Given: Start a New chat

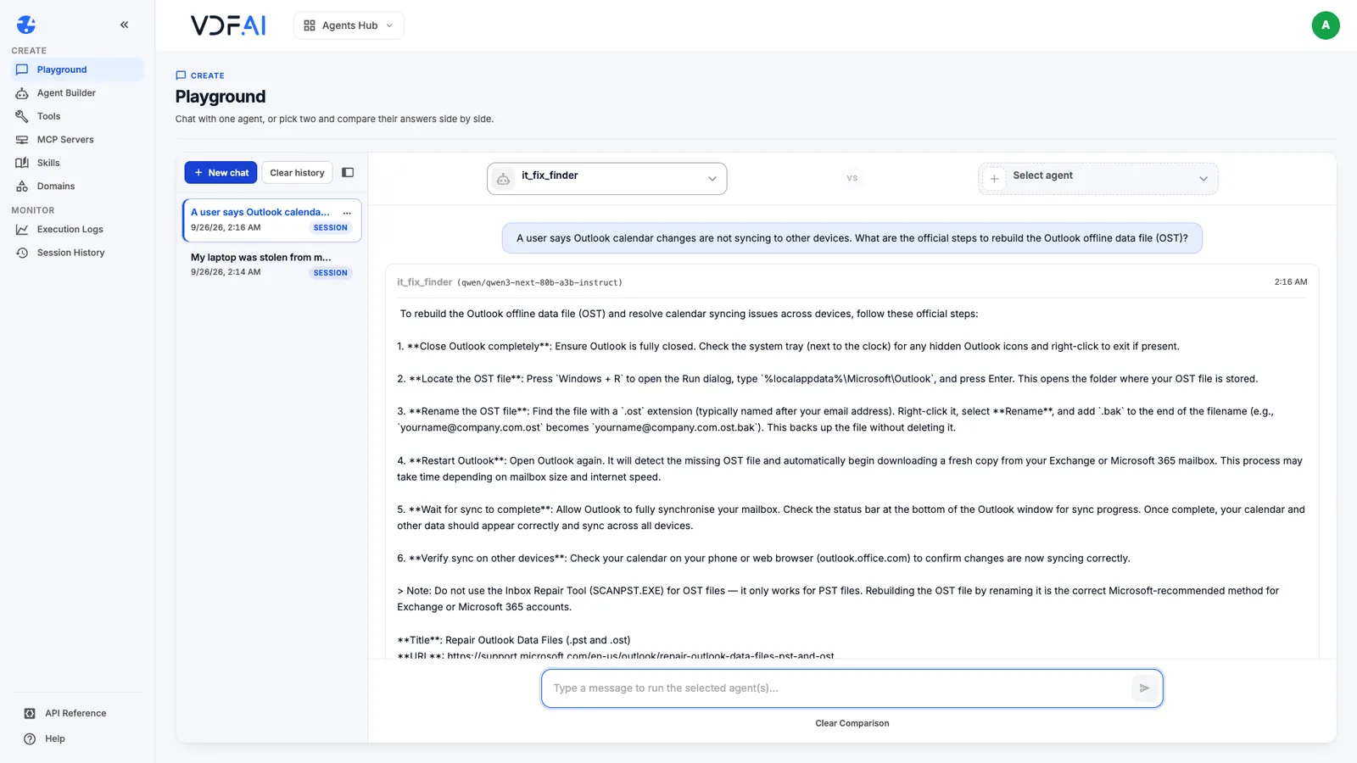Looking at the screenshot, I should tap(221, 173).
